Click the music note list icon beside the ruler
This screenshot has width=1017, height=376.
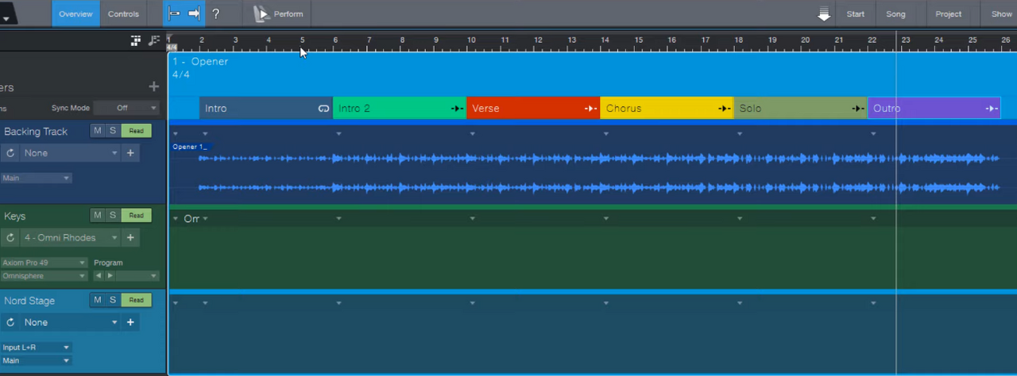154,40
